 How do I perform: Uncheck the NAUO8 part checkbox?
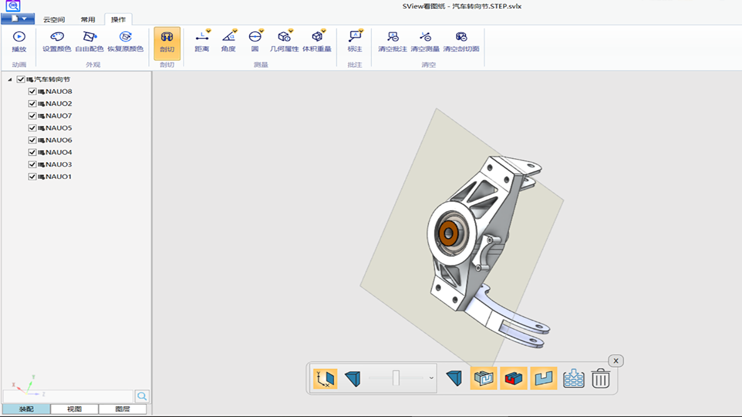[x=32, y=91]
